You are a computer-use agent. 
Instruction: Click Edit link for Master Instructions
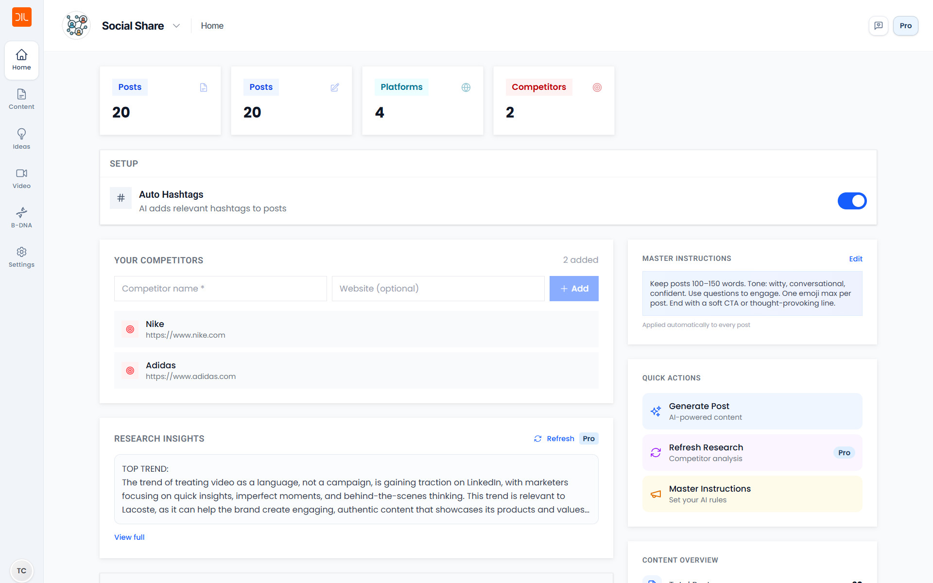coord(856,259)
